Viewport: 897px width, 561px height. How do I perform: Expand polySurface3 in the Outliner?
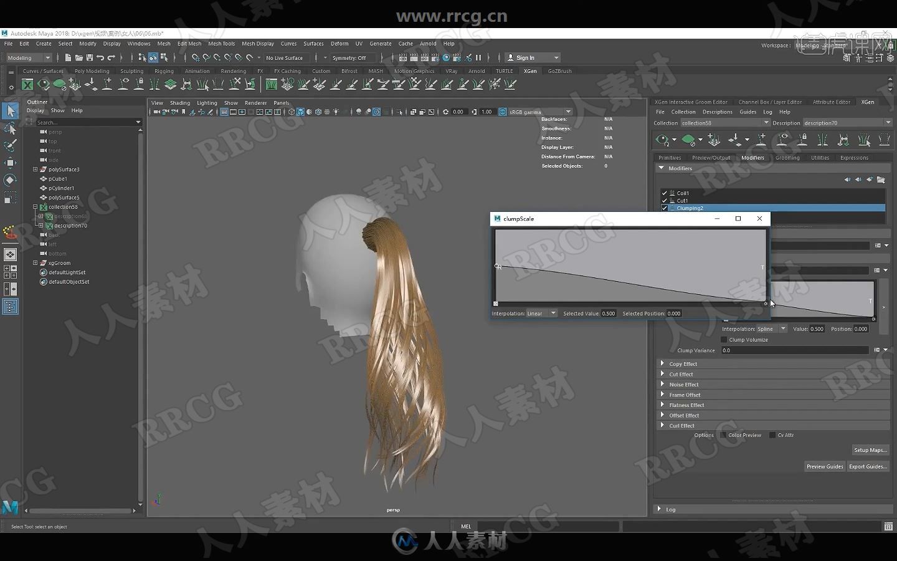(36, 170)
